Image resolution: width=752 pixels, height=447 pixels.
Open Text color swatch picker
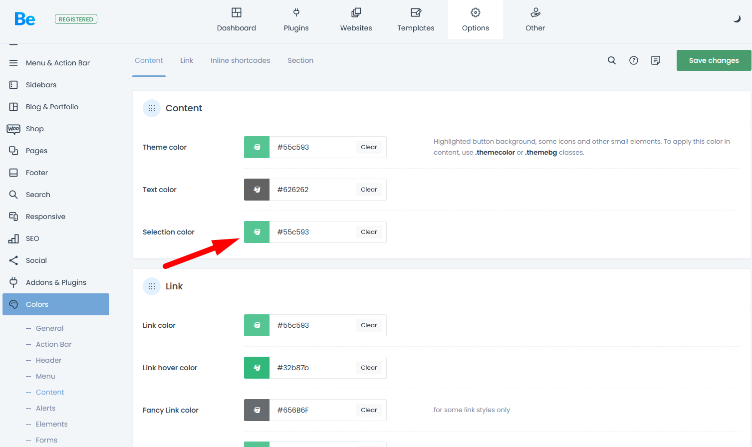pos(257,190)
